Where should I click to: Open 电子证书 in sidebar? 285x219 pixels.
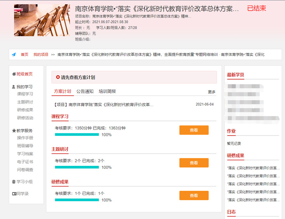click(25, 162)
